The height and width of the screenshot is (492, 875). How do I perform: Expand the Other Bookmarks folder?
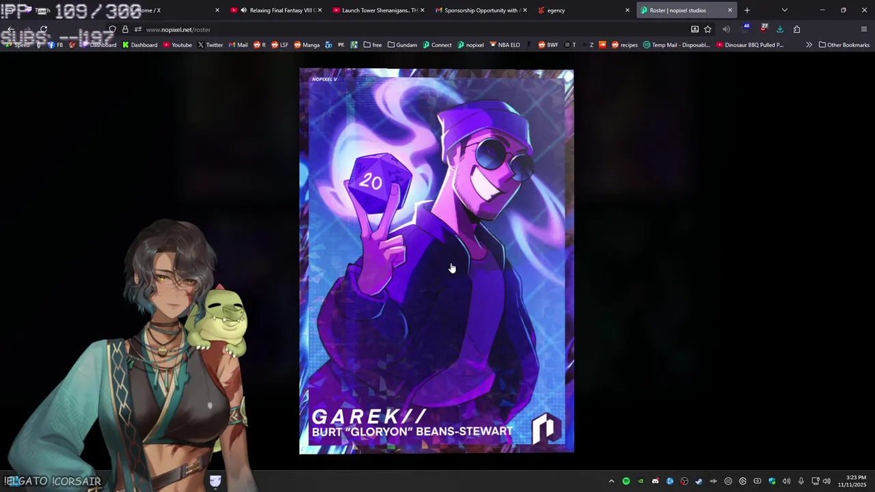pos(844,45)
